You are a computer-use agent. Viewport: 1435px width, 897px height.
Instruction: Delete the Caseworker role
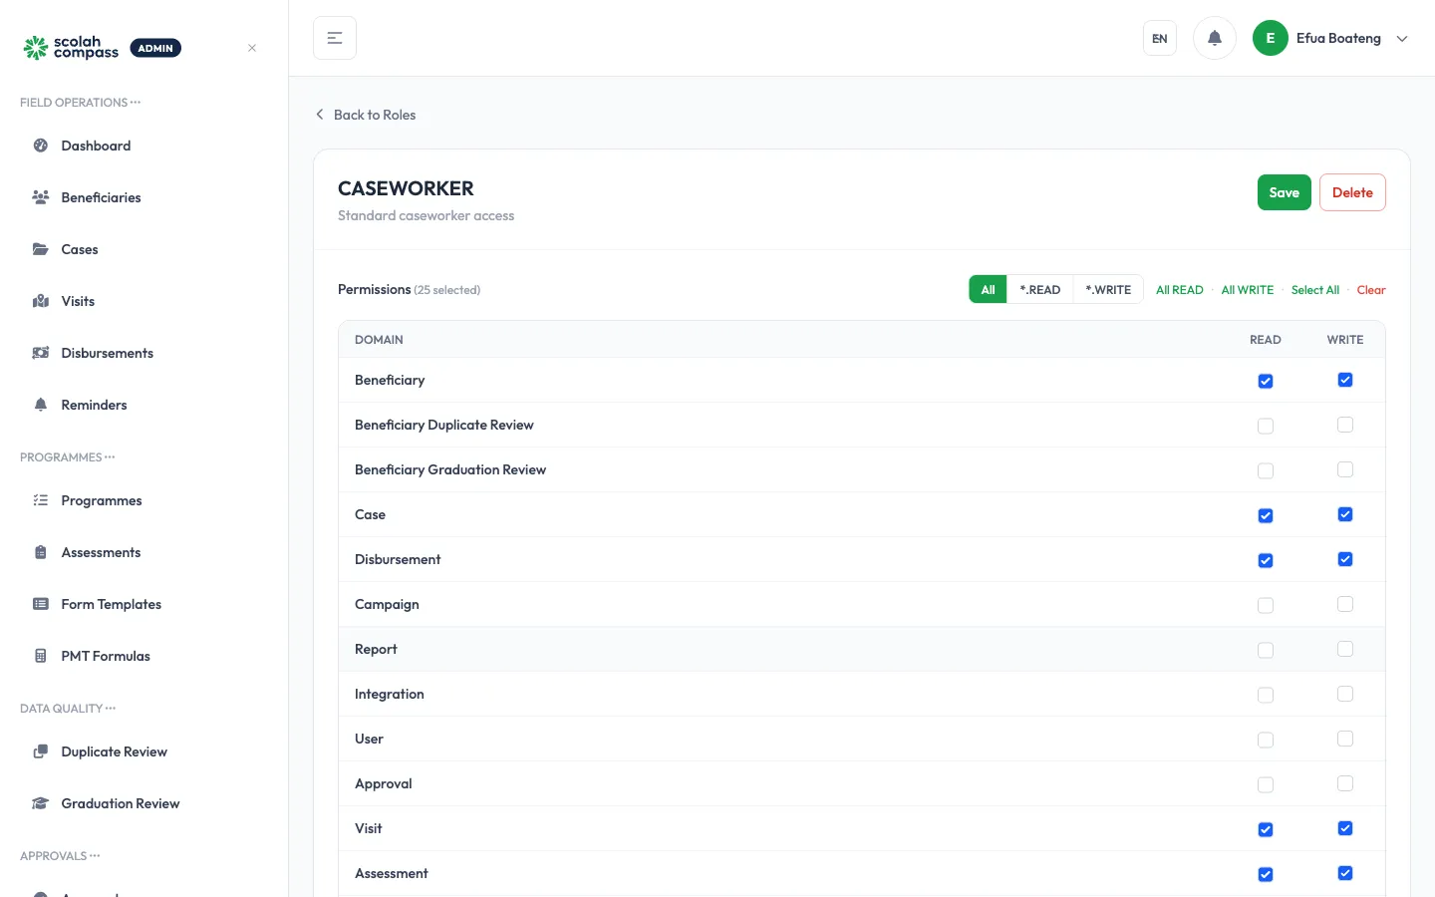(x=1352, y=192)
